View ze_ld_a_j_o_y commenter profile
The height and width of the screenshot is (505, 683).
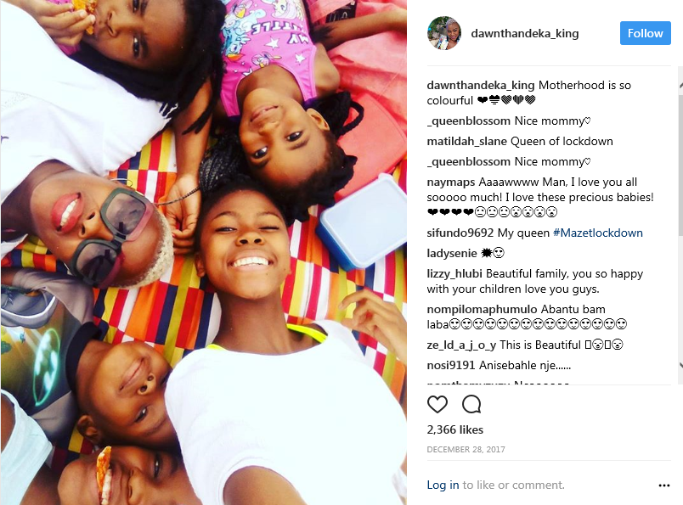[461, 345]
